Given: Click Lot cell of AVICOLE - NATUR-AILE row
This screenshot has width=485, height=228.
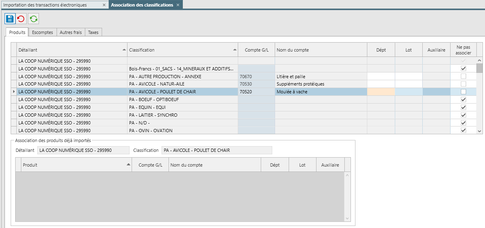Looking at the screenshot, I should [x=409, y=84].
